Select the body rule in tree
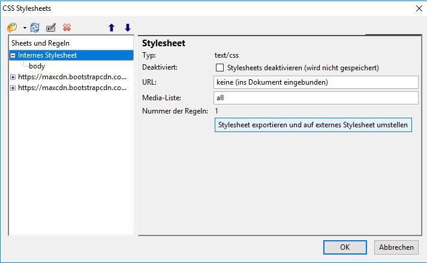427x263 pixels. [x=37, y=66]
